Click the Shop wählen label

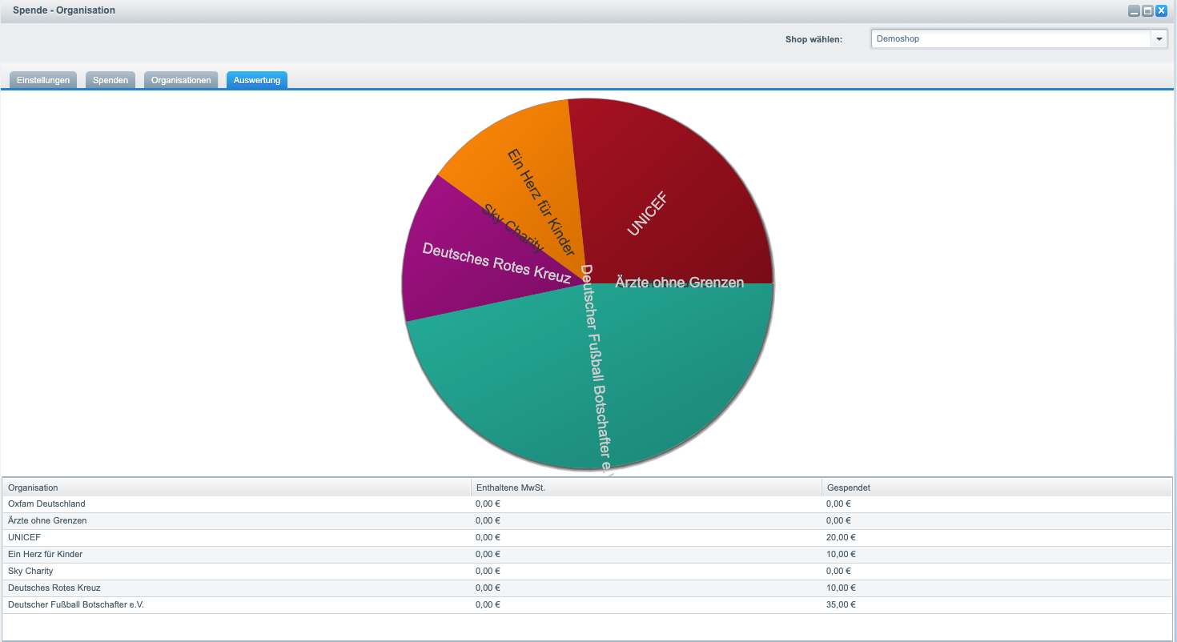(x=813, y=39)
